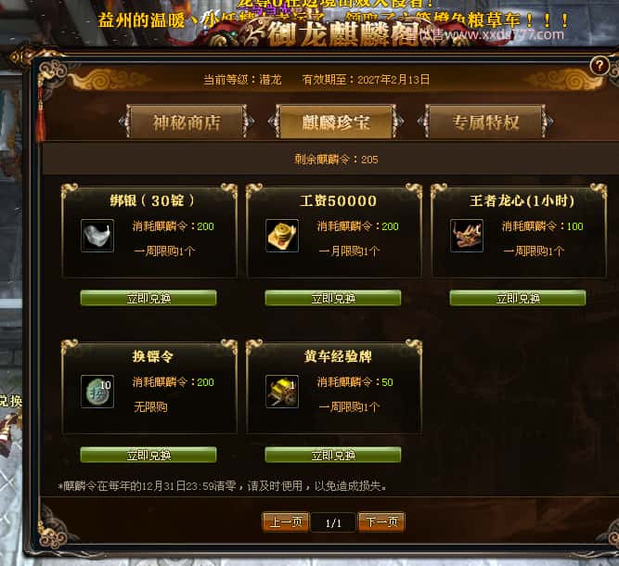The height and width of the screenshot is (566, 619).
Task: Click the silver ingot icon for 绑银
Action: tap(97, 236)
